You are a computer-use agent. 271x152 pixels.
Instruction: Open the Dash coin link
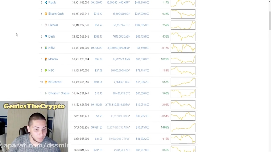pos(51,37)
